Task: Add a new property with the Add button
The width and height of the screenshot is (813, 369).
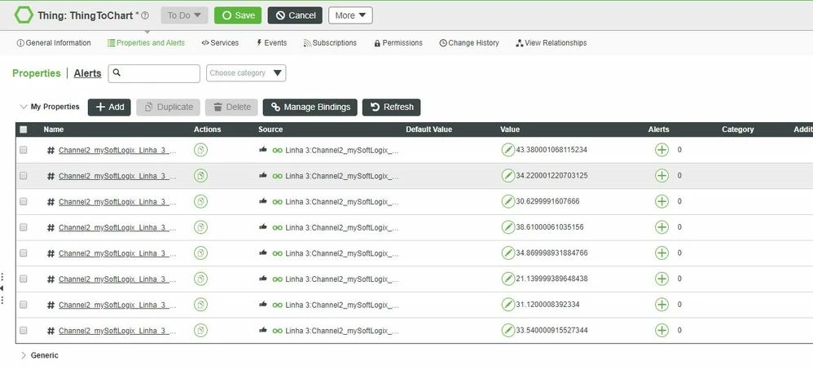Action: tap(109, 108)
